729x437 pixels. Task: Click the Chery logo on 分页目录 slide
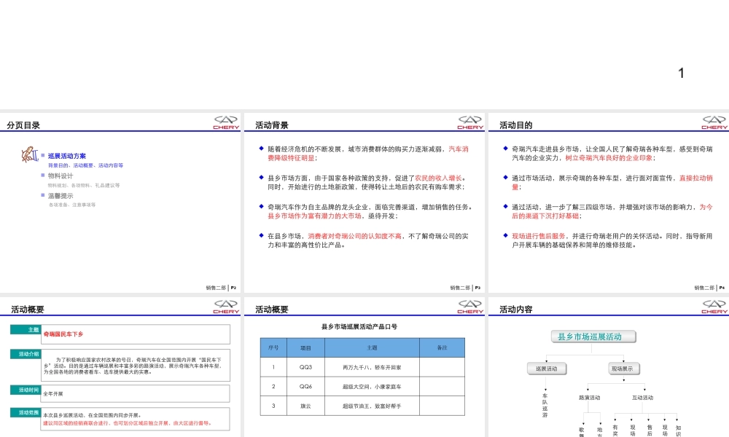[226, 122]
